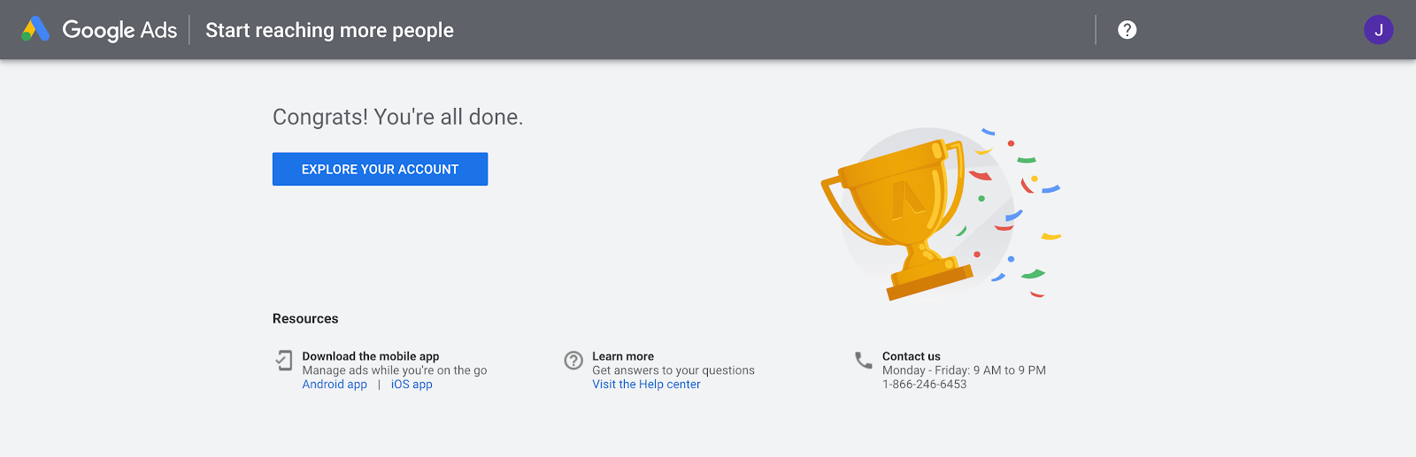The width and height of the screenshot is (1416, 457).
Task: Click the Contact us phone icon
Action: click(x=864, y=360)
